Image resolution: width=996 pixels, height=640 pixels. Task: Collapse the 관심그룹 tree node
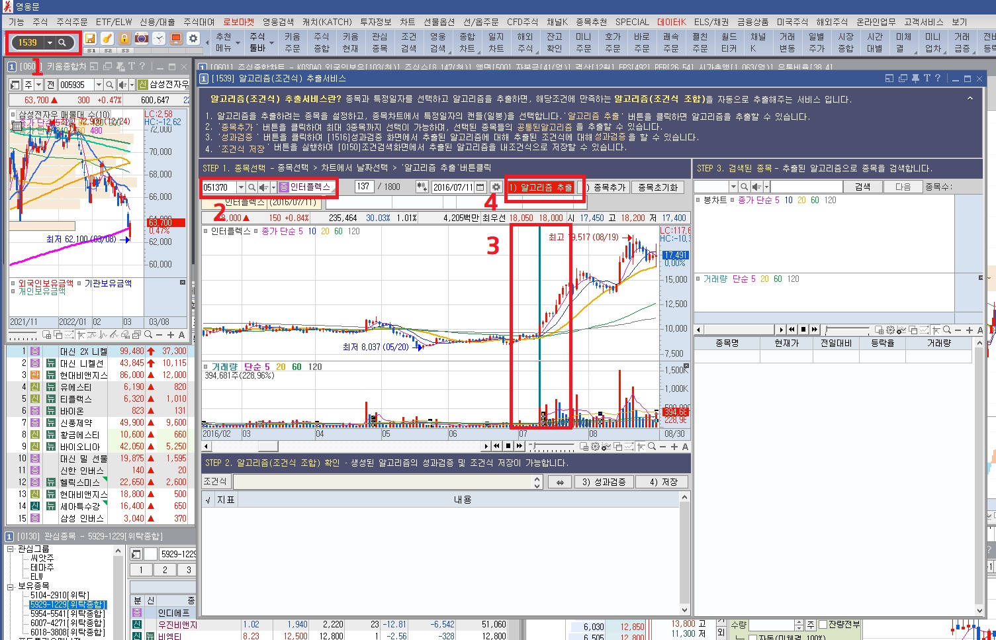11,549
